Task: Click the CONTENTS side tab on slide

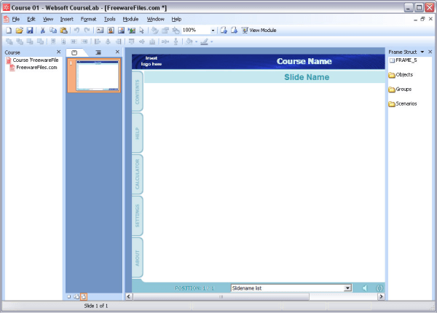Action: point(138,92)
